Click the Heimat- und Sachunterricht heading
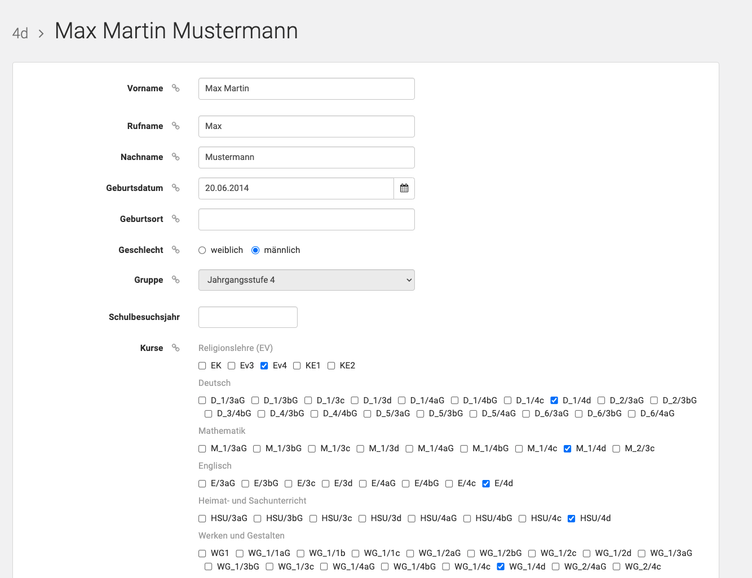 pyautogui.click(x=252, y=501)
